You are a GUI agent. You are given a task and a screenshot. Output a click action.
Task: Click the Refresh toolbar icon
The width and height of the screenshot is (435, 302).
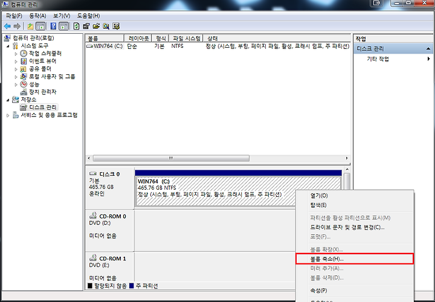click(x=76, y=27)
